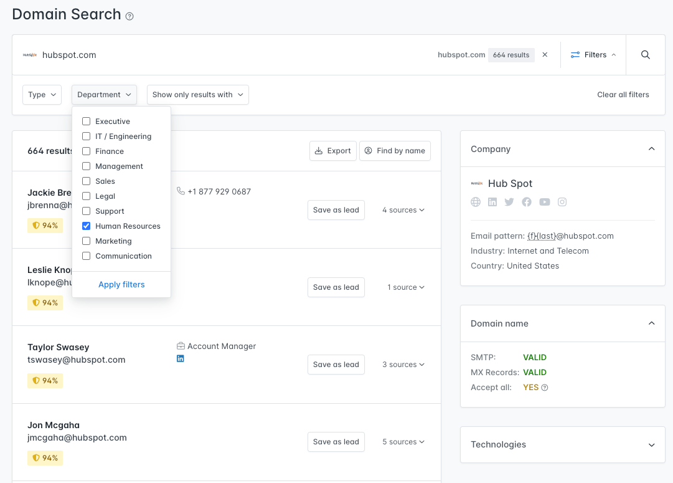The width and height of the screenshot is (673, 483).
Task: Collapse the Domain name panel
Action: (x=651, y=323)
